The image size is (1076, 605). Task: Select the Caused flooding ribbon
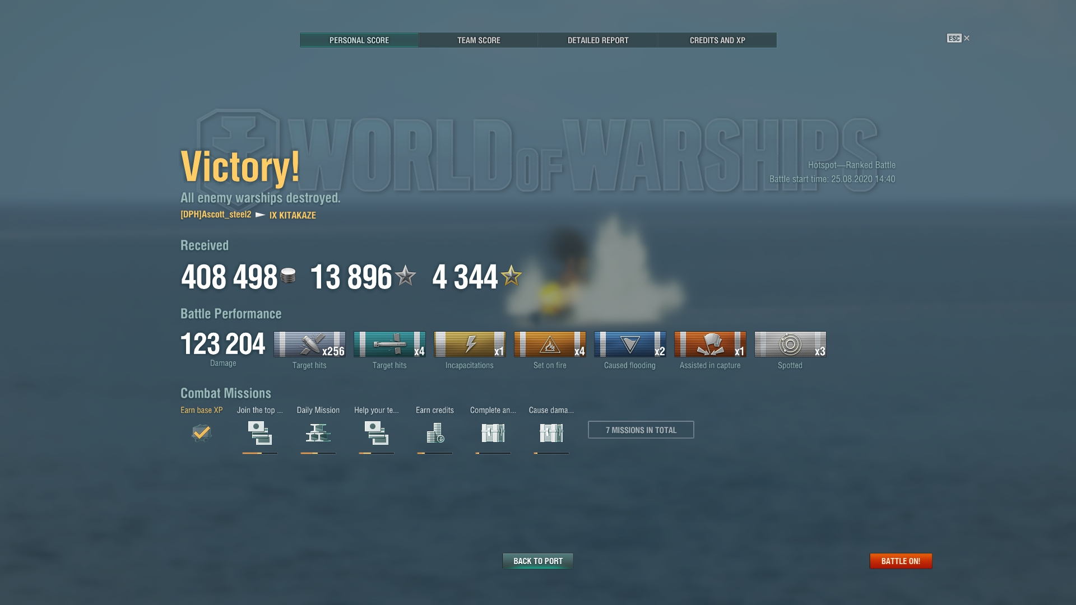630,345
